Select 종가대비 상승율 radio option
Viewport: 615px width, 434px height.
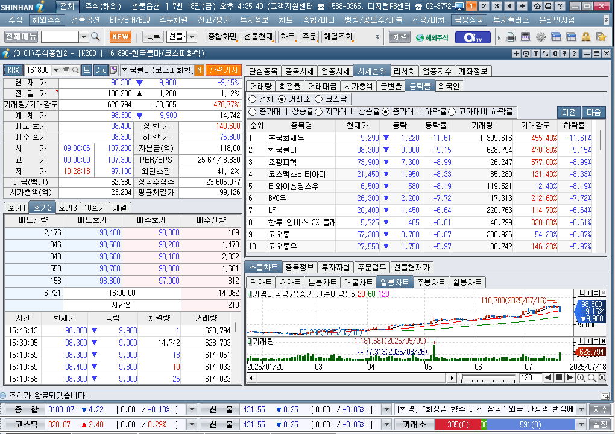coord(252,112)
